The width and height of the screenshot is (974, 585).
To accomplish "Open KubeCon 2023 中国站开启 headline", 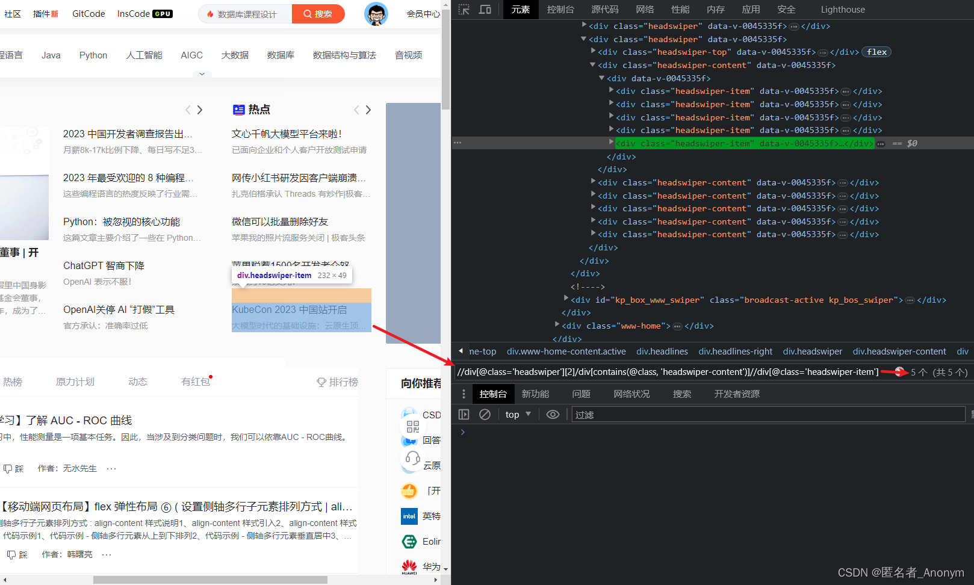I will (x=290, y=310).
